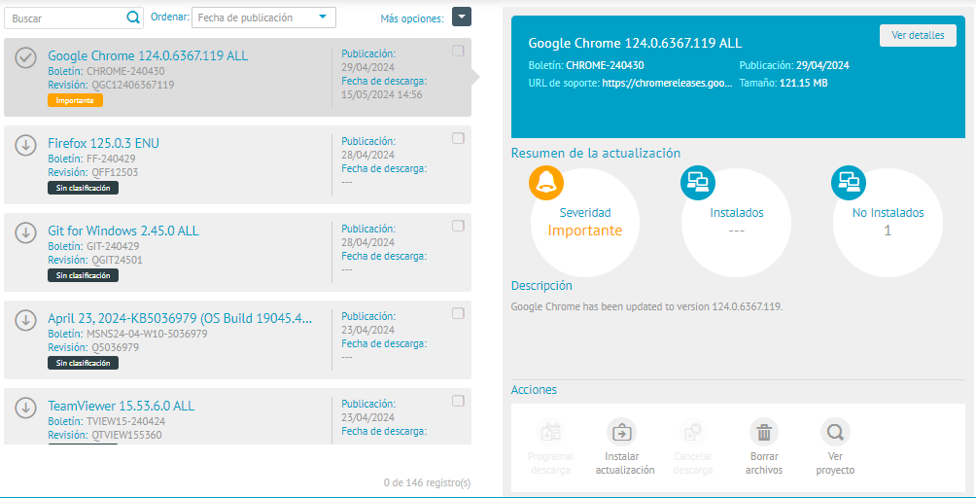Click the Revisión Q5036979 text
Viewport: 976px width, 498px height.
coord(93,348)
